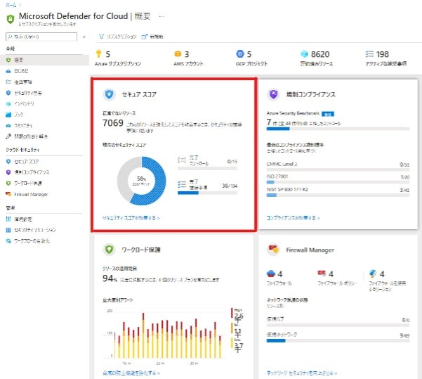Click the 仮想ネットワーク progress bar
Viewport: 422px width, 379px height.
click(x=338, y=341)
